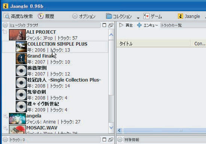Screen dimensions: 206x144
Task: Sort by the タイトル column header
Action: pos(154,43)
